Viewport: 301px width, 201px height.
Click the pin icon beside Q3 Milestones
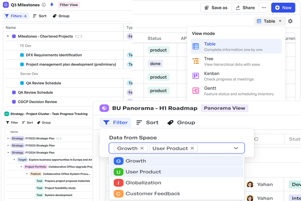tap(52, 5)
